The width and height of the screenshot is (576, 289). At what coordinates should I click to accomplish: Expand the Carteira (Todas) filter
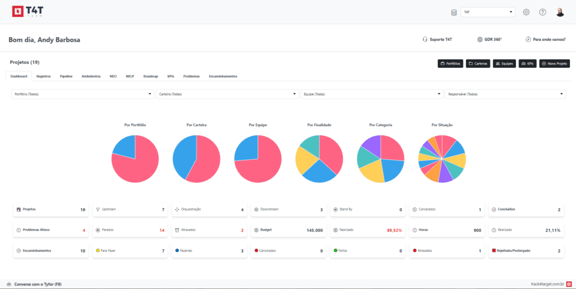point(227,94)
